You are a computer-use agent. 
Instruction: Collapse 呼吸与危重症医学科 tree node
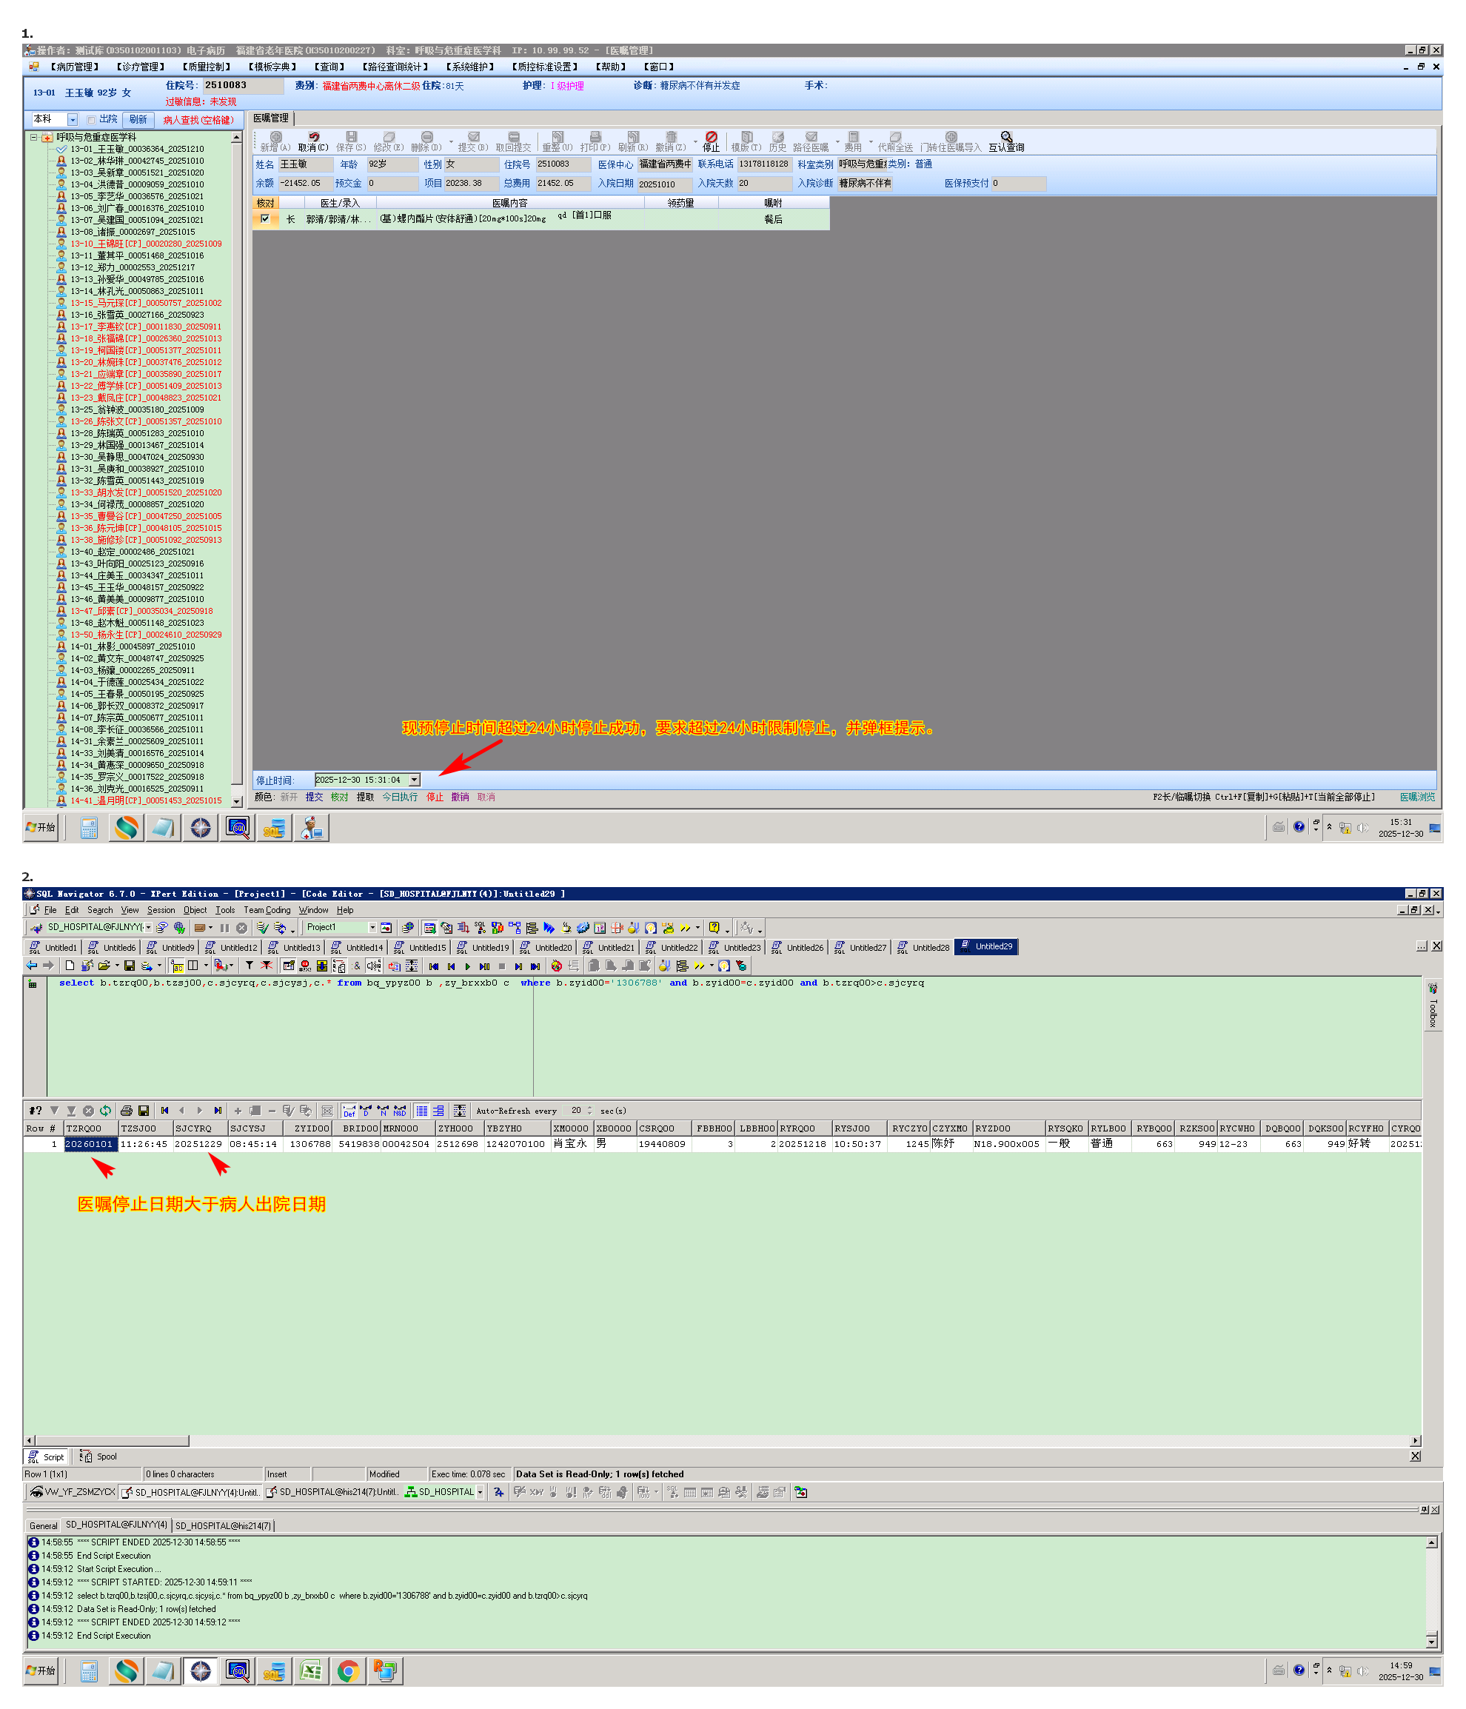point(34,137)
